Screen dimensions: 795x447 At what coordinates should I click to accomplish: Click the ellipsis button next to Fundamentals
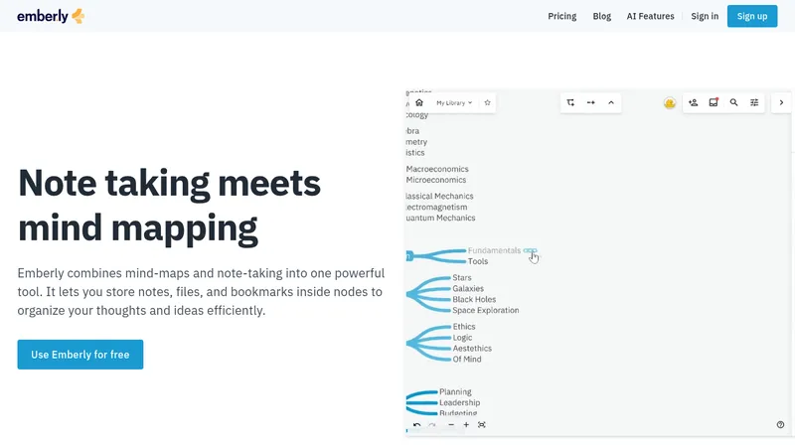pyautogui.click(x=530, y=250)
